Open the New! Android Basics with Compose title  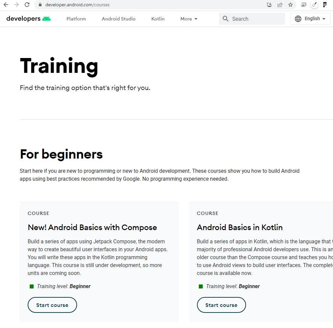[x=92, y=227]
